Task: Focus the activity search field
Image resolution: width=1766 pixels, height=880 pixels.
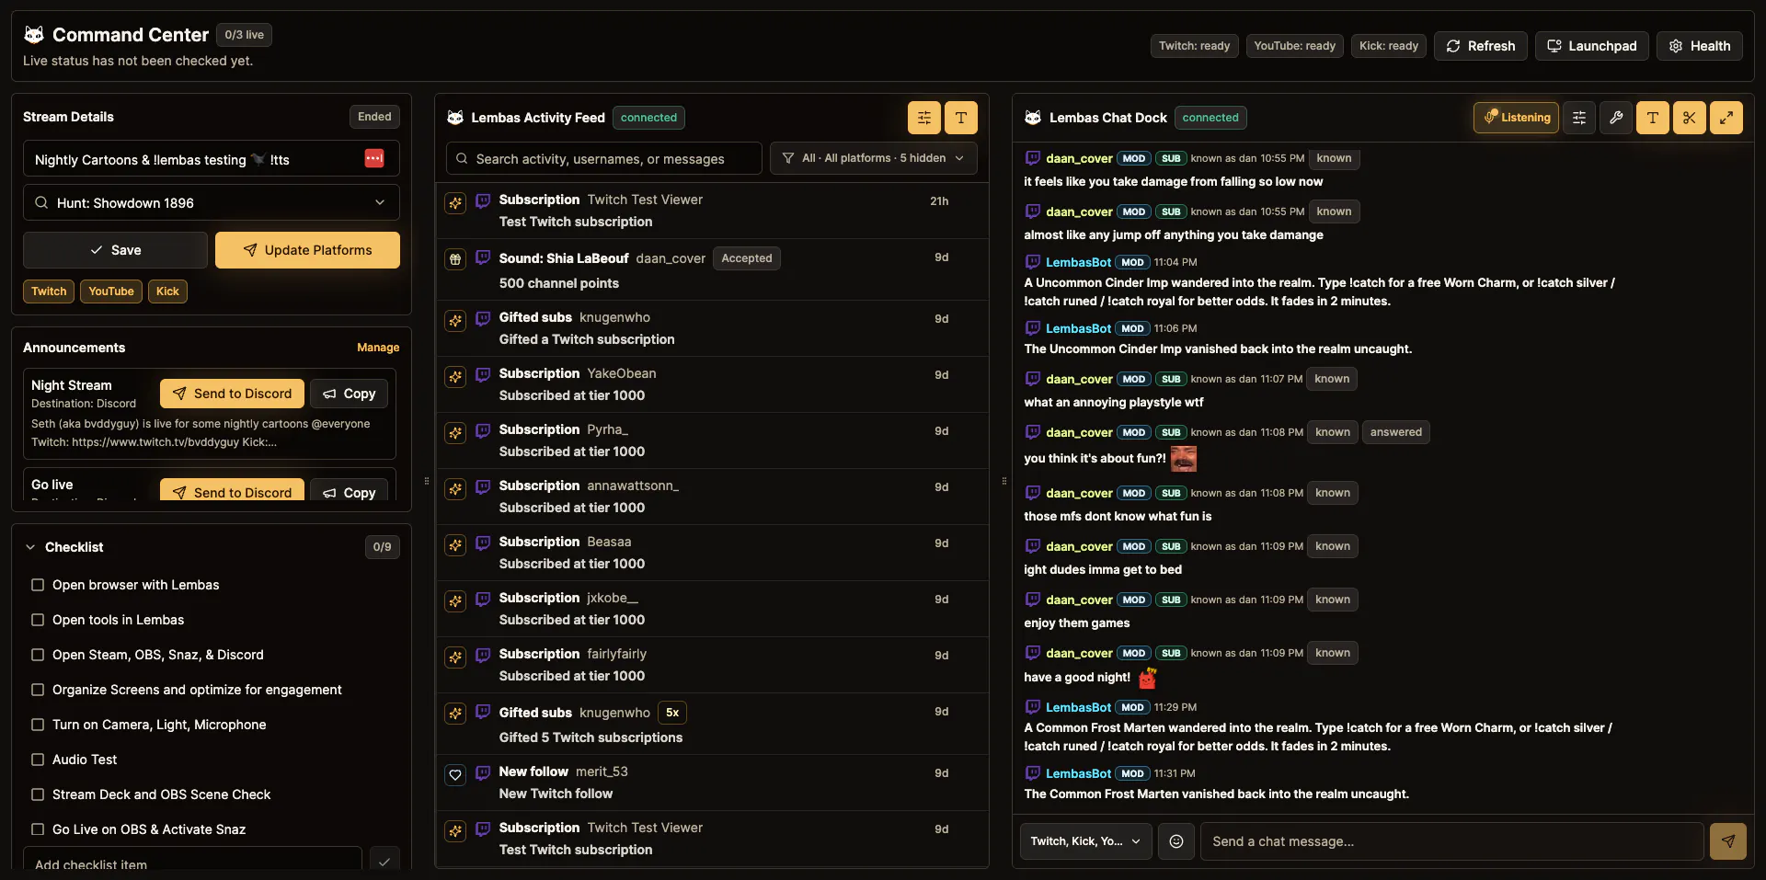Action: point(604,158)
